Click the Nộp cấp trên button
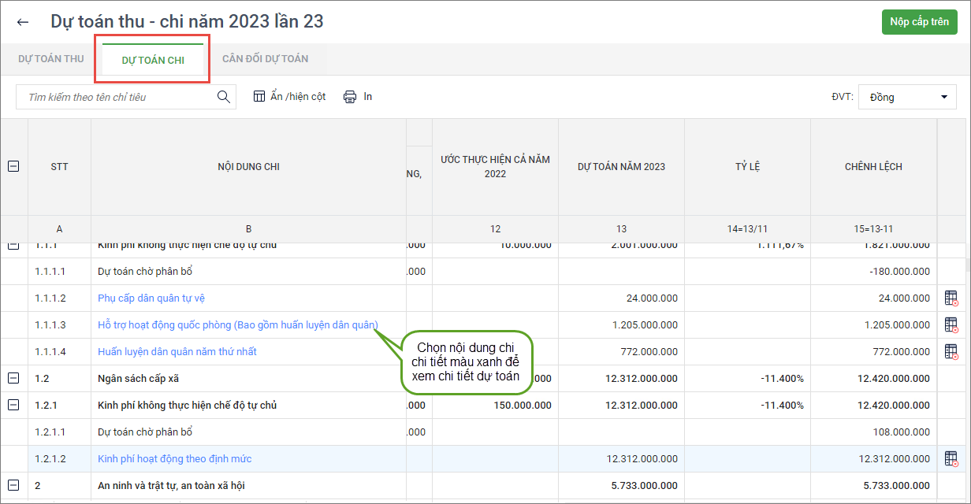Image resolution: width=971 pixels, height=504 pixels. pyautogui.click(x=919, y=22)
